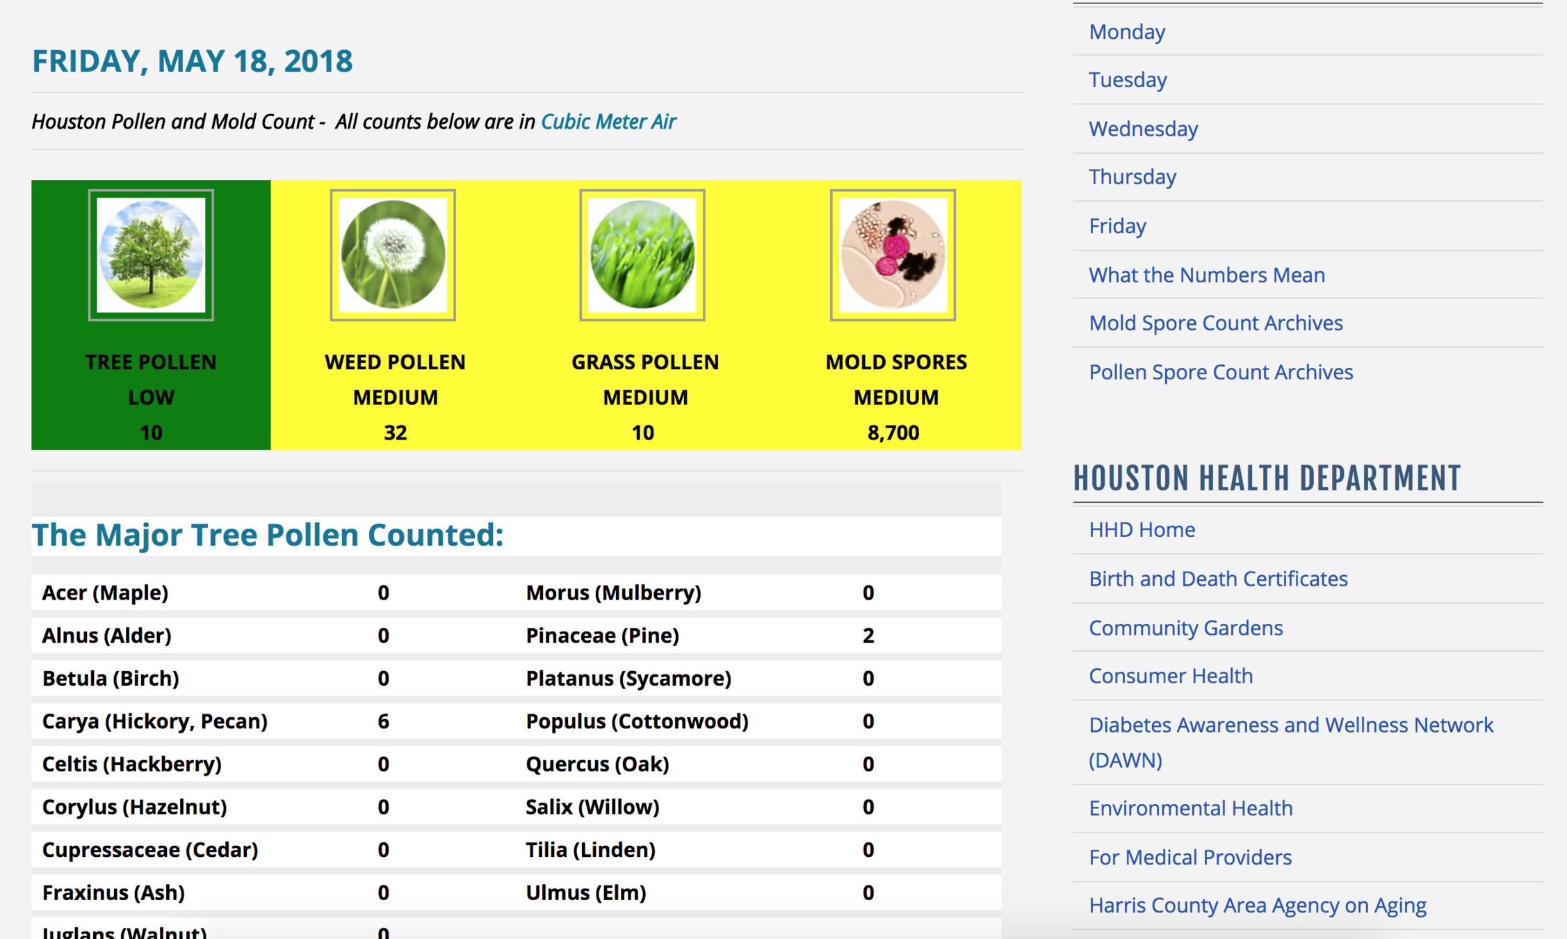Click the dandelion weed pollen icon
Image resolution: width=1567 pixels, height=939 pixels.
pyautogui.click(x=393, y=255)
